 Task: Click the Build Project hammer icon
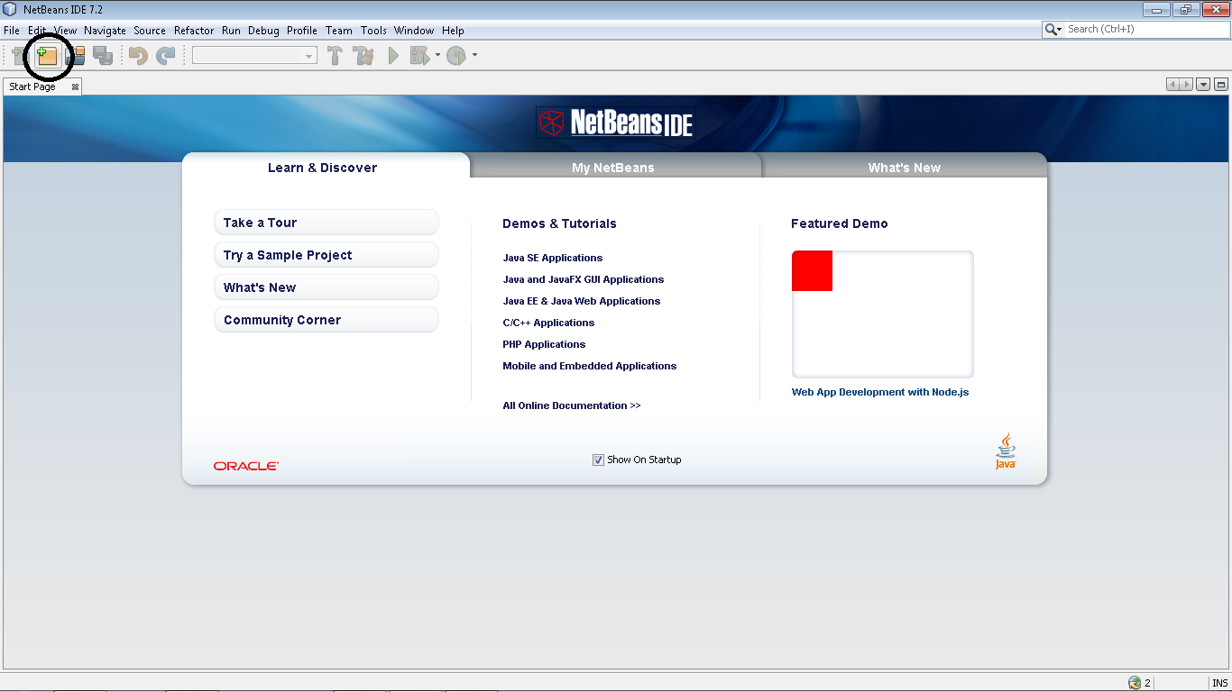pos(335,56)
